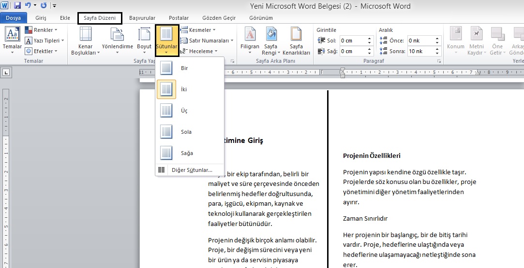Image resolution: width=524 pixels, height=268 pixels.
Task: Click the Filigran watermark icon
Action: 250,34
